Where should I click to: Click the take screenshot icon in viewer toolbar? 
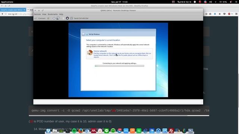click(x=58, y=18)
